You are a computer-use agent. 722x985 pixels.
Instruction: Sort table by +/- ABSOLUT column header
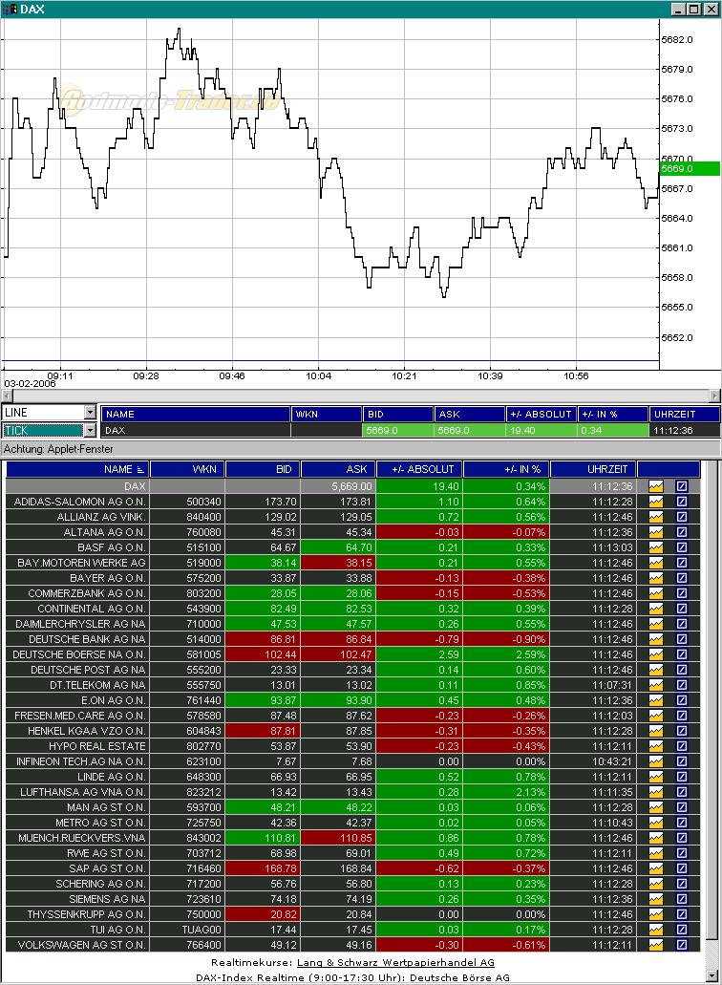(x=419, y=469)
